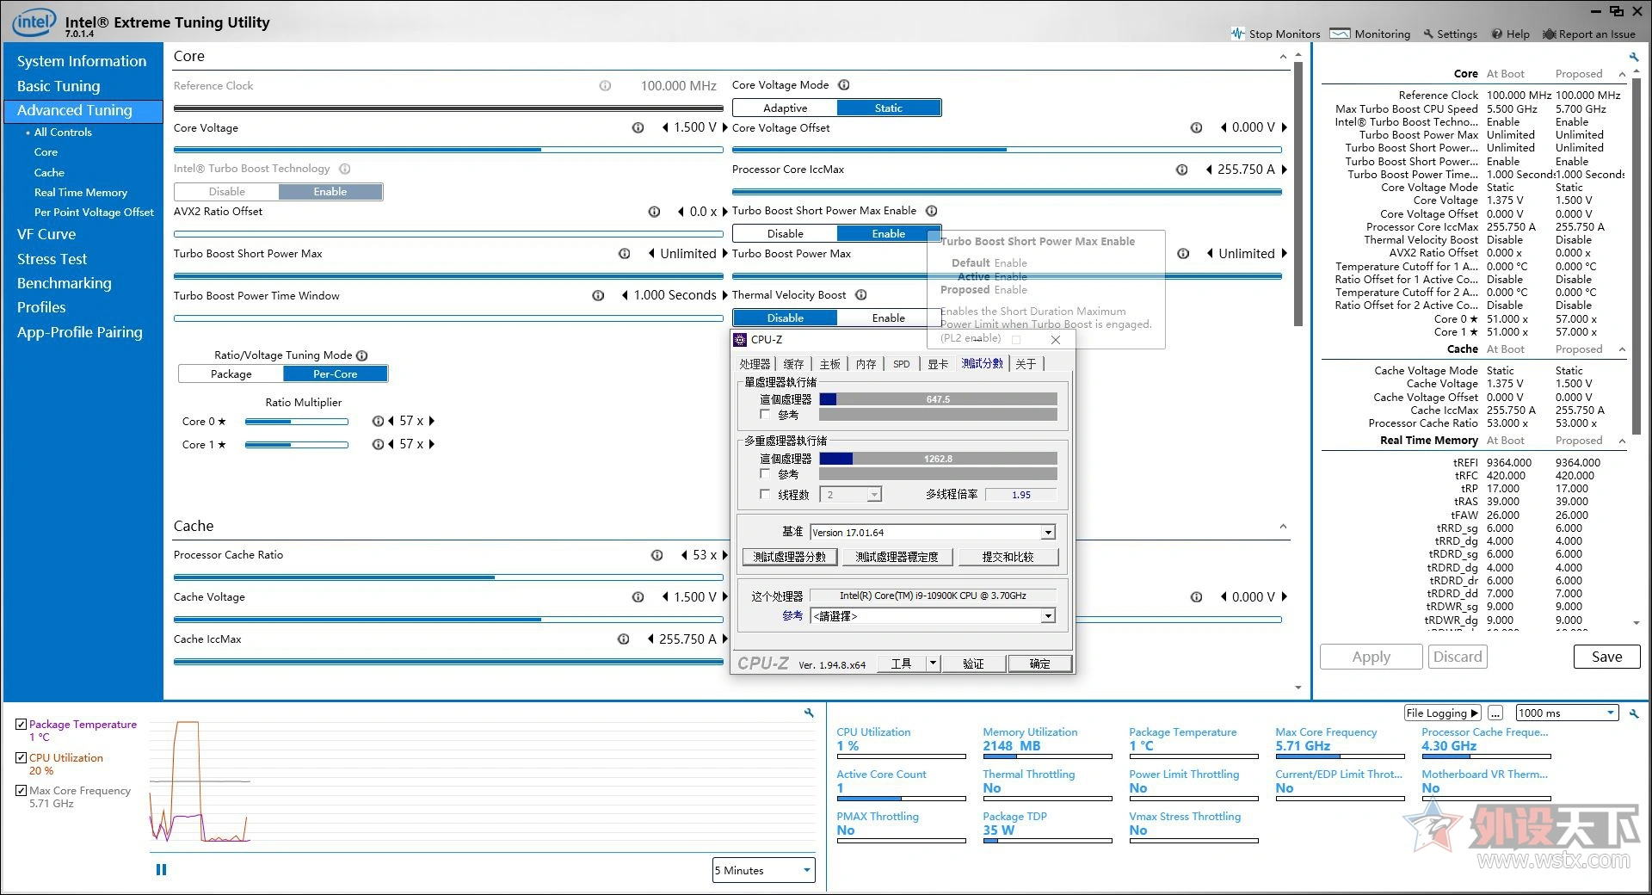1652x895 pixels.
Task: Collapse Real Time Memory group in proposed panel
Action: click(1622, 441)
